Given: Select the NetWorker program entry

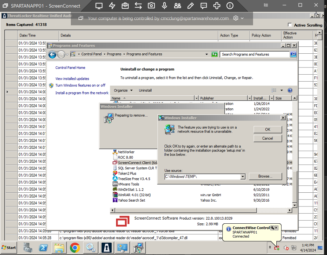Looking at the screenshot, I should (x=126, y=152).
